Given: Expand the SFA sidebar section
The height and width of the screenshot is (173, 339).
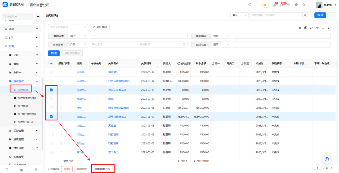Looking at the screenshot, I should click(21, 38).
